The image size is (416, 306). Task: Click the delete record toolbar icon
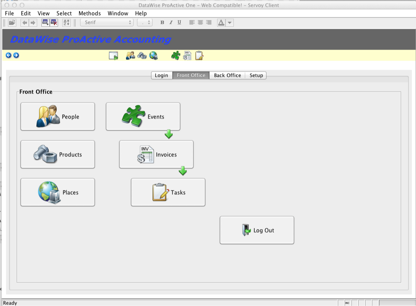tap(54, 22)
